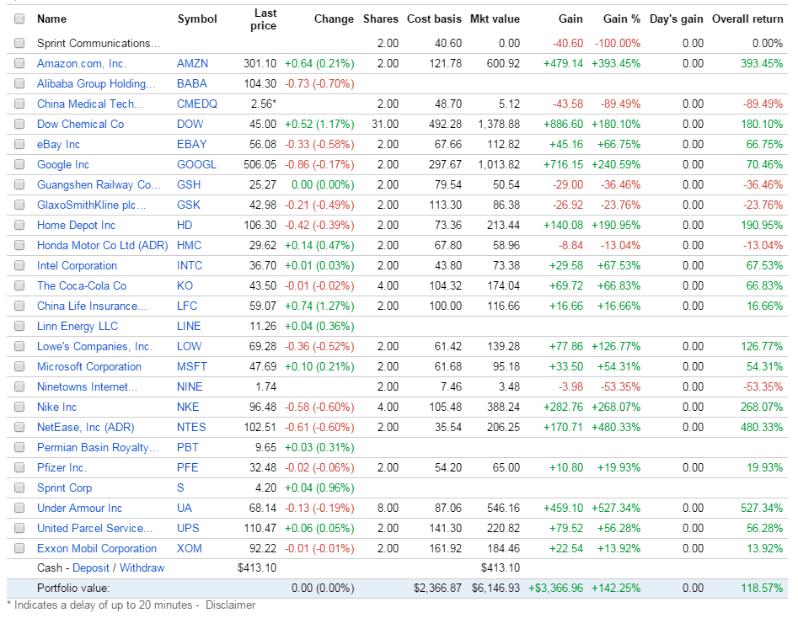Sort by Overall return column header

[747, 19]
